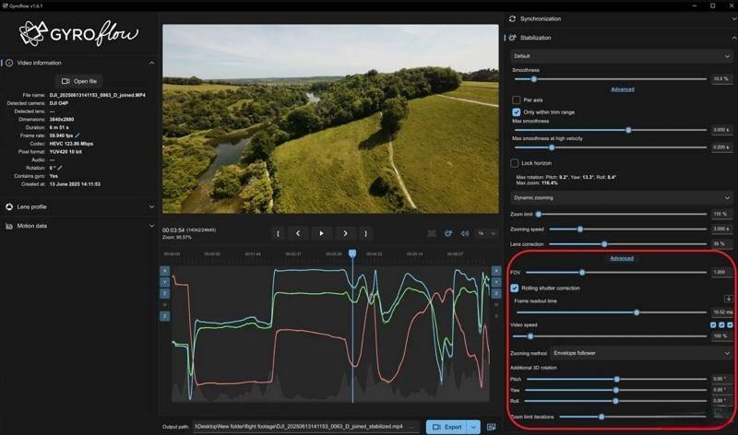The width and height of the screenshot is (738, 435).
Task: Enable Lock horizon checkbox
Action: tap(517, 163)
